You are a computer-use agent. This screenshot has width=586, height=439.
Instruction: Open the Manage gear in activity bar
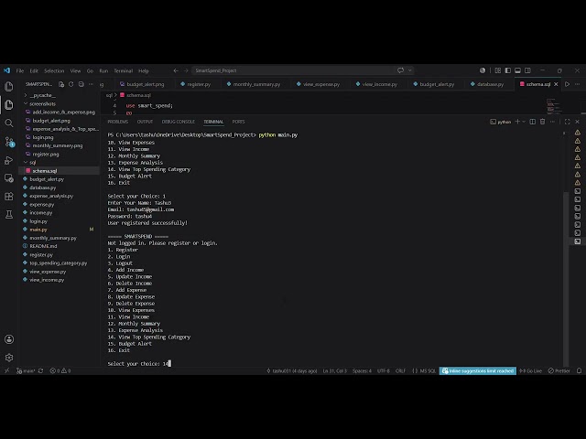coord(9,358)
